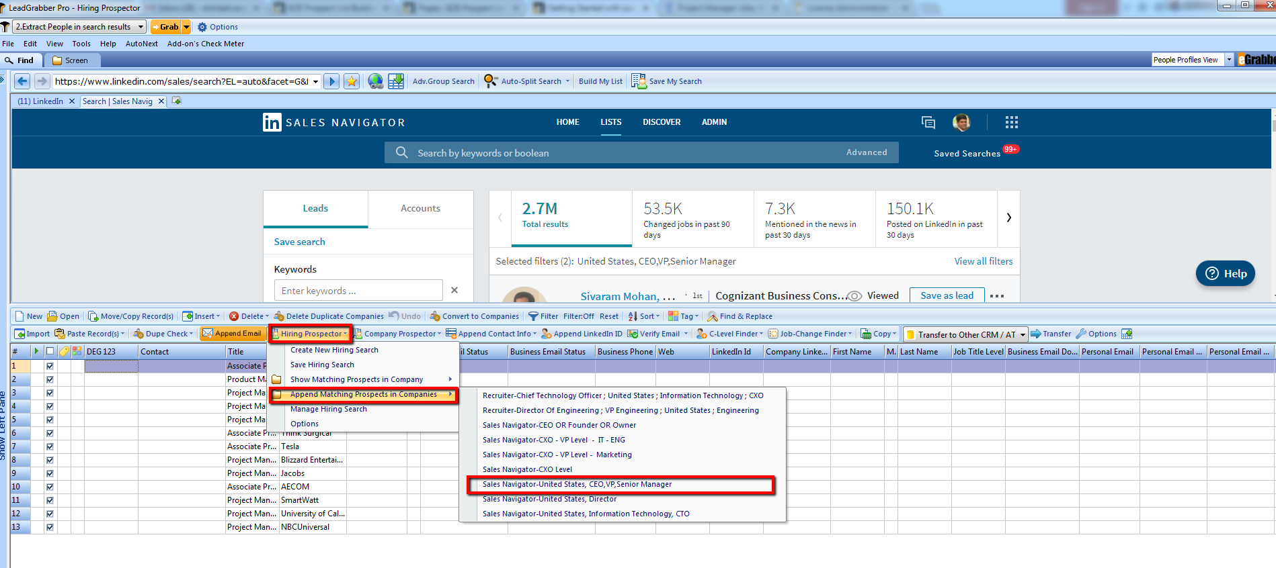Image resolution: width=1276 pixels, height=568 pixels.
Task: Open the profile avatar in Sales Navigator
Action: click(961, 122)
